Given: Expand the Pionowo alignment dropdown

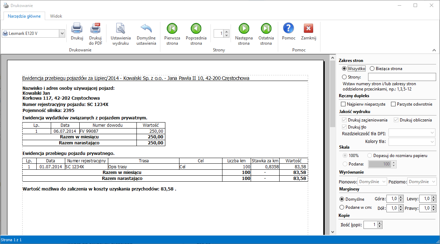Looking at the screenshot, I should (372, 182).
